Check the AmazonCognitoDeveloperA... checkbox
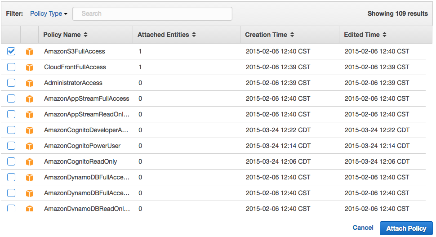This screenshot has width=436, height=237. pyautogui.click(x=11, y=130)
